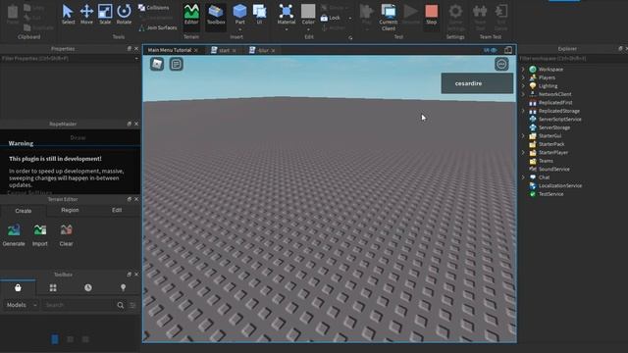628x353 pixels.
Task: Expand the Workspace node
Action: [x=523, y=70]
